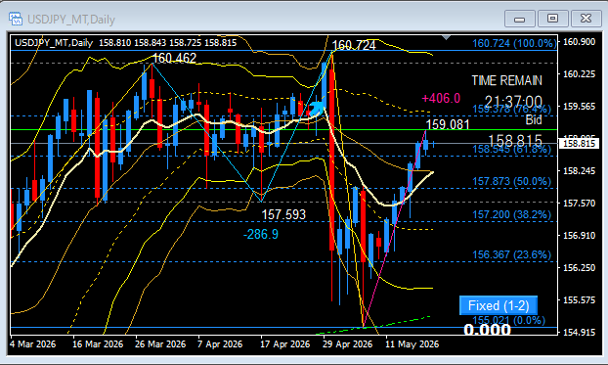Click the 160.462 swing high label
This screenshot has width=608, height=365.
pos(174,59)
